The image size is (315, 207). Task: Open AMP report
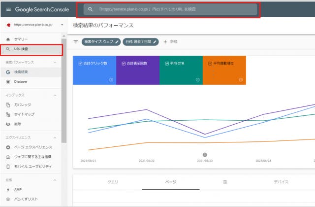point(31,189)
